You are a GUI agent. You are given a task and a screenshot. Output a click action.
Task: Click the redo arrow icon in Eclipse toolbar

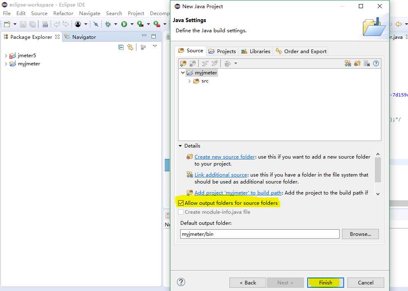point(66,24)
